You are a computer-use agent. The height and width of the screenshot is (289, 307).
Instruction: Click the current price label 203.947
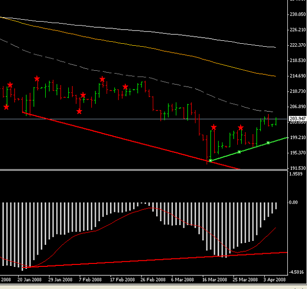297,119
